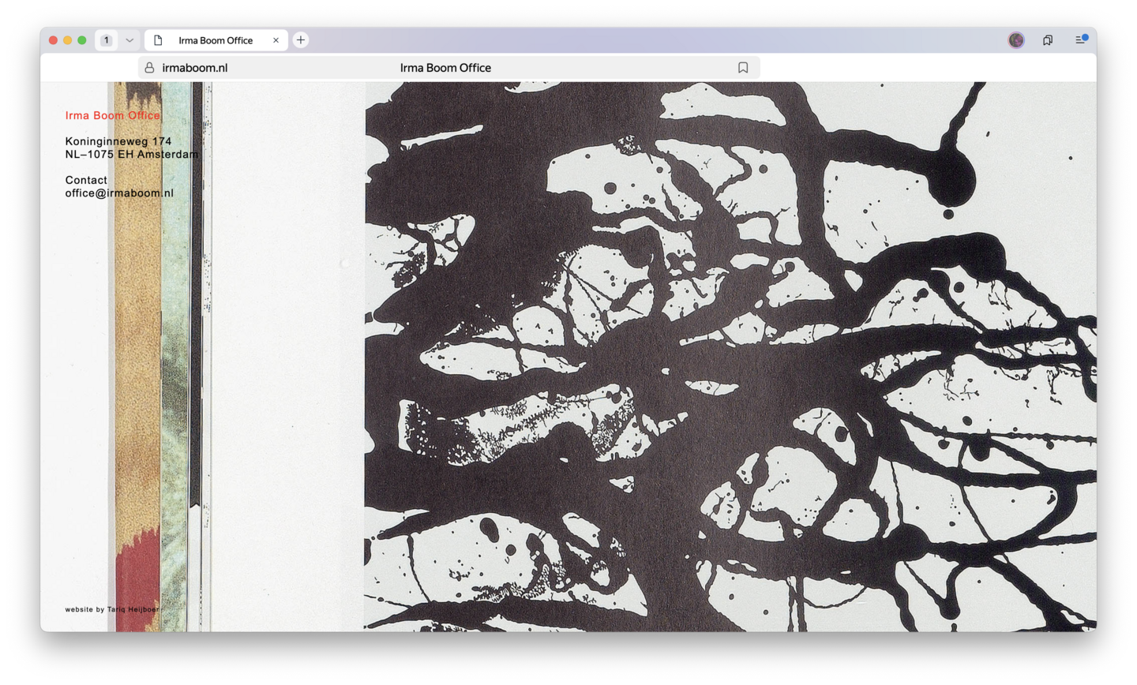
Task: Maximize the browser window with green button
Action: pyautogui.click(x=82, y=40)
